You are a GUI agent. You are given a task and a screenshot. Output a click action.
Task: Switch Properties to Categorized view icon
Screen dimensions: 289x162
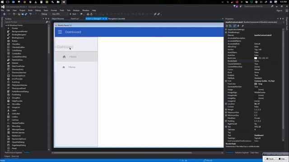pos(227,26)
